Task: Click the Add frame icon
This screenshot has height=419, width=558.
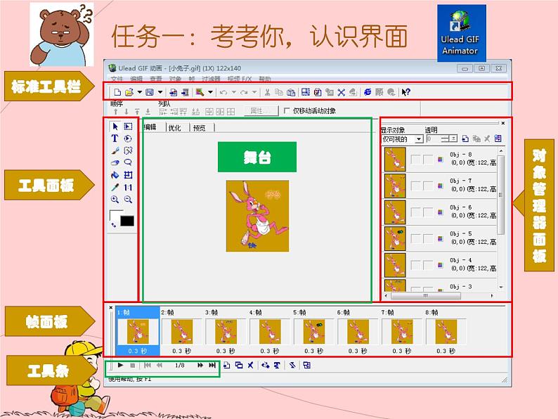Action: point(227,365)
